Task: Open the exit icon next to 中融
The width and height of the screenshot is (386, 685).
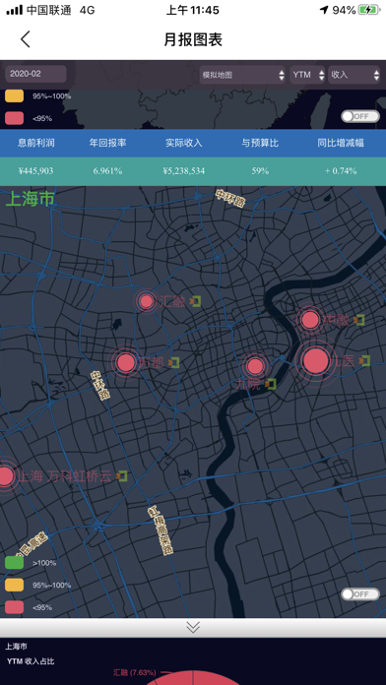Action: [x=358, y=320]
